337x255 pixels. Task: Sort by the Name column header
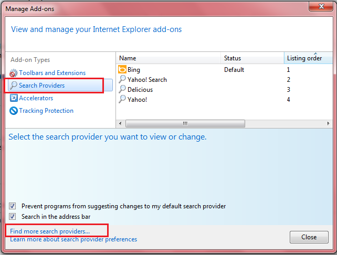(x=168, y=58)
